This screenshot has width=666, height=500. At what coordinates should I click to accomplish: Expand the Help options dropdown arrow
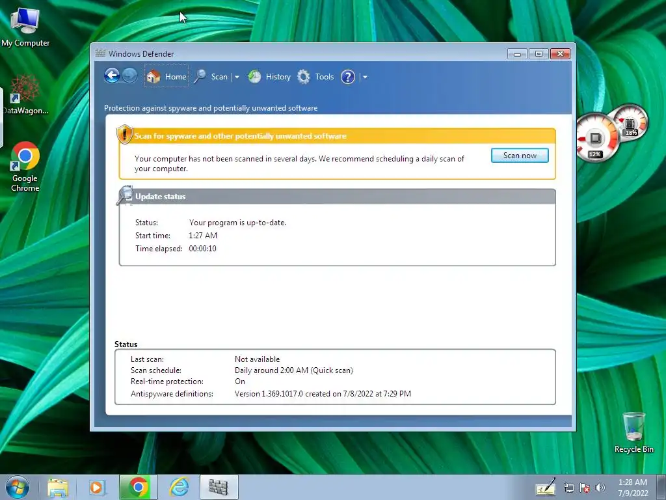click(365, 77)
